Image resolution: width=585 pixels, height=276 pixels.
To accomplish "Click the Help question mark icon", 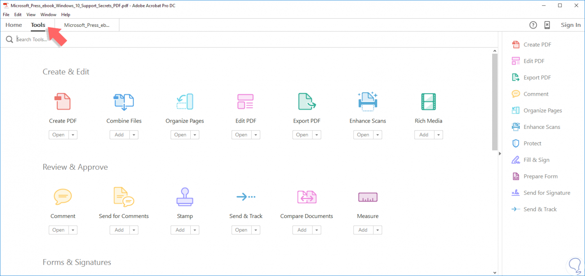I will pos(533,25).
